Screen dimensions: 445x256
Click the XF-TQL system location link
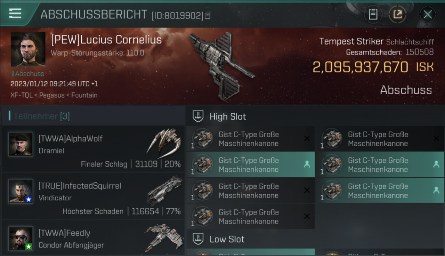point(21,95)
